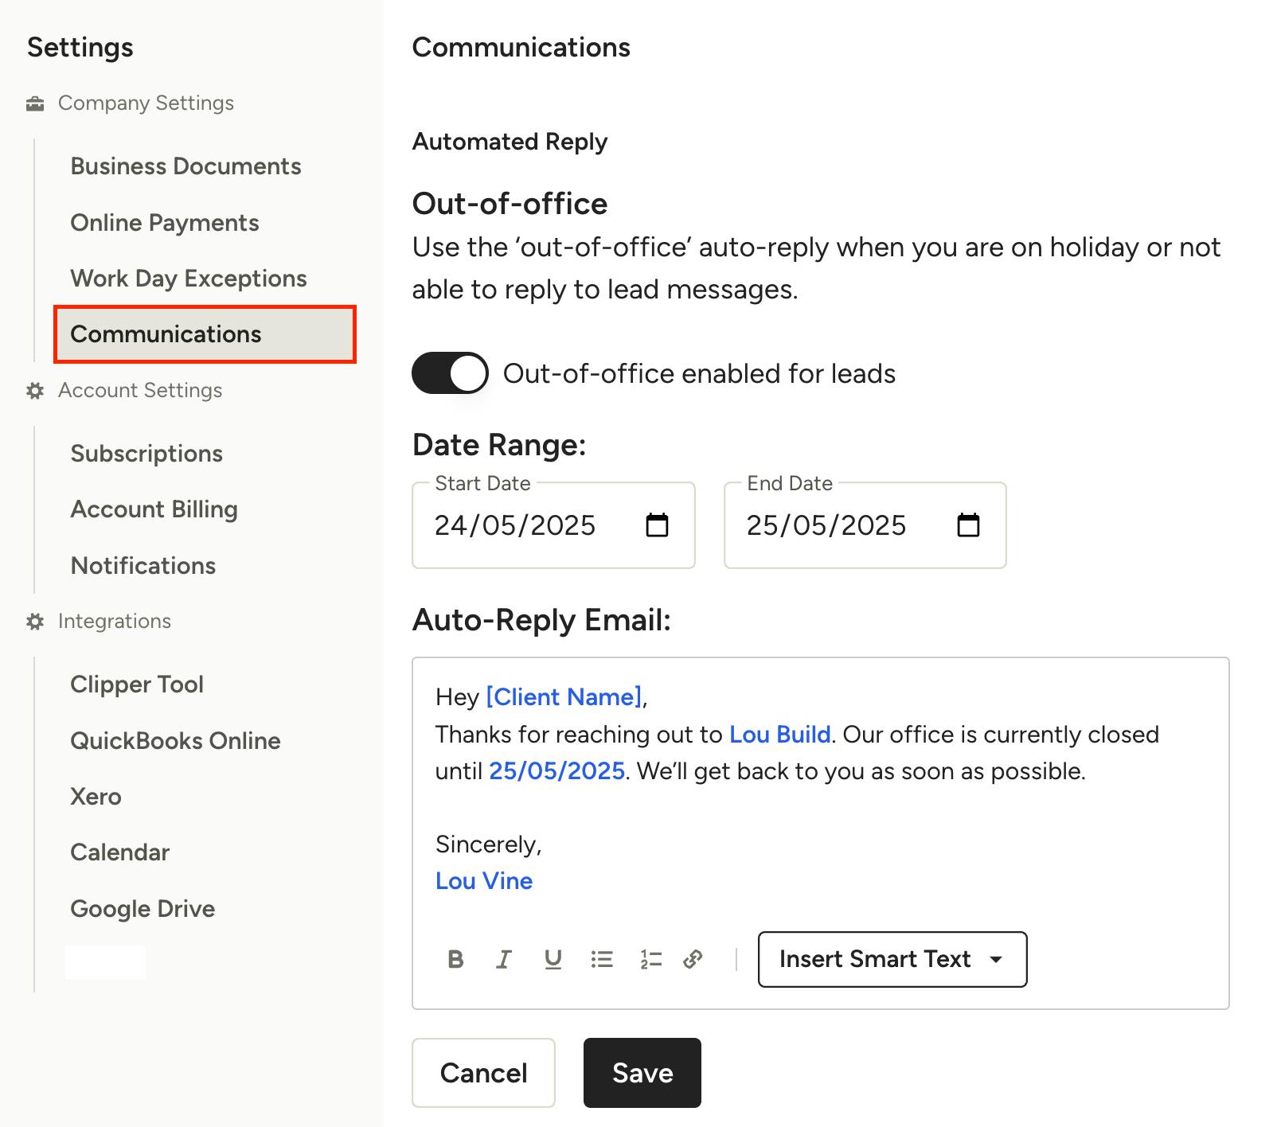Add a hyperlink to email text
The height and width of the screenshot is (1127, 1277).
coord(693,959)
